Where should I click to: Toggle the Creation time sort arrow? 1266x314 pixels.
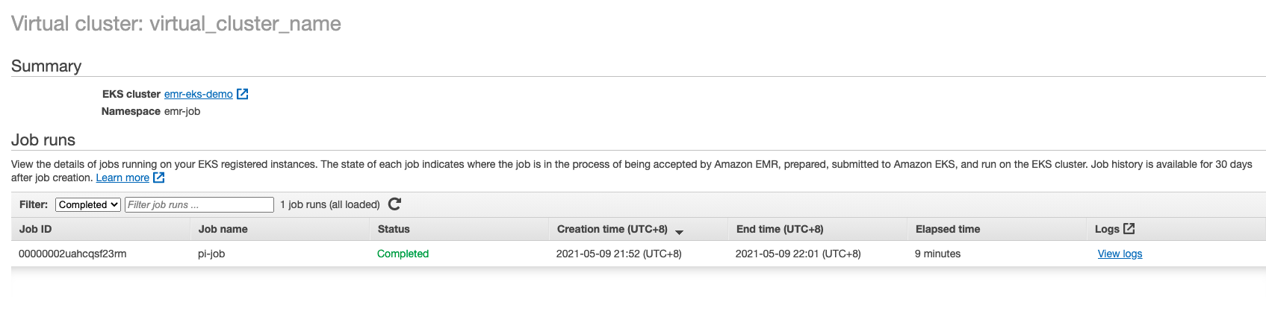(x=679, y=232)
